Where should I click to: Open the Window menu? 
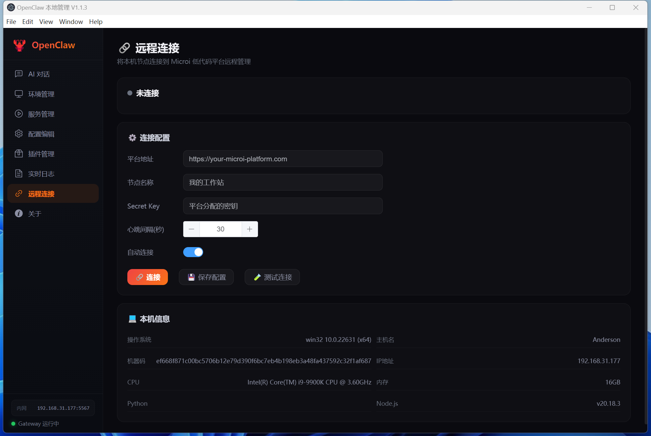71,22
